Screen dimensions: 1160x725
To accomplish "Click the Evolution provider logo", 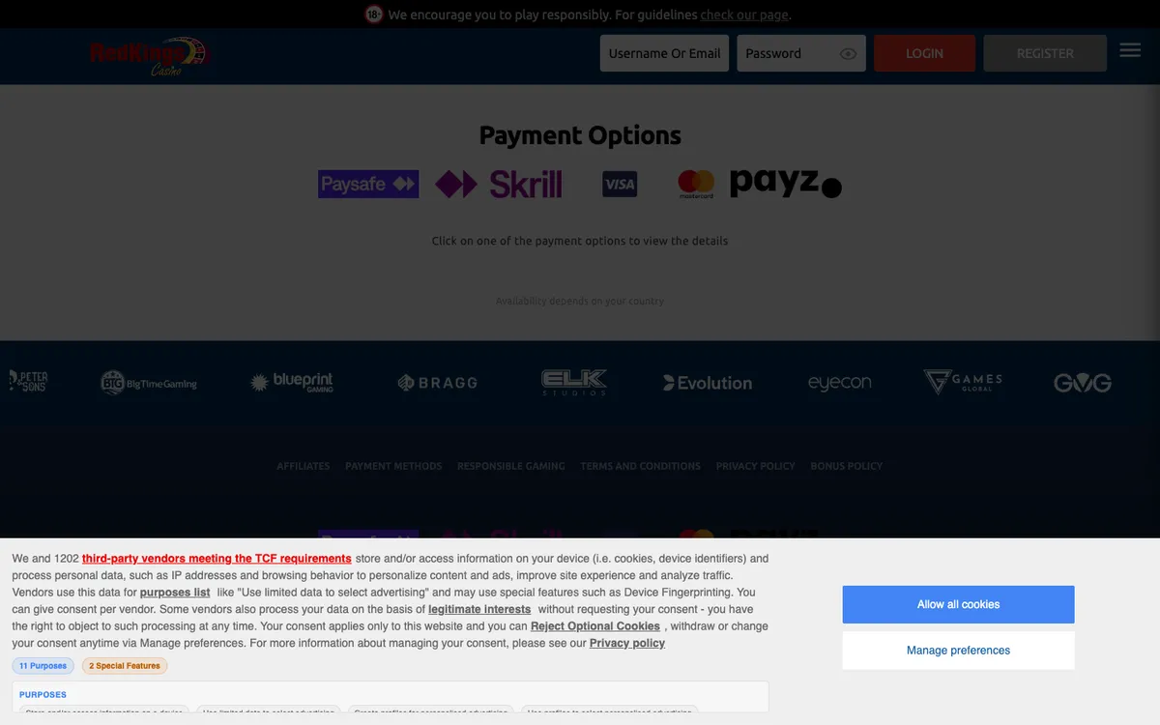I will tap(708, 383).
